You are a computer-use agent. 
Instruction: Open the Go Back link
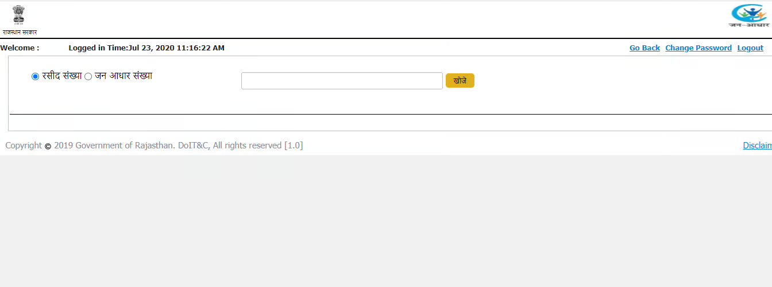point(644,48)
